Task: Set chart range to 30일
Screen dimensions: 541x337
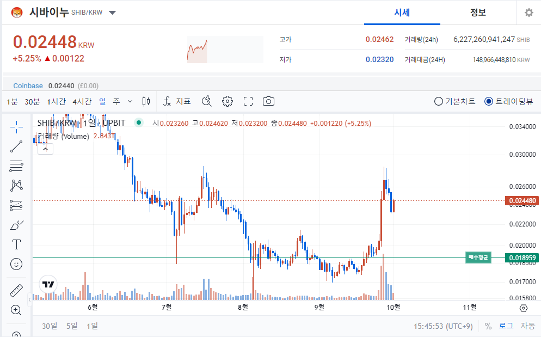Action: click(50, 326)
